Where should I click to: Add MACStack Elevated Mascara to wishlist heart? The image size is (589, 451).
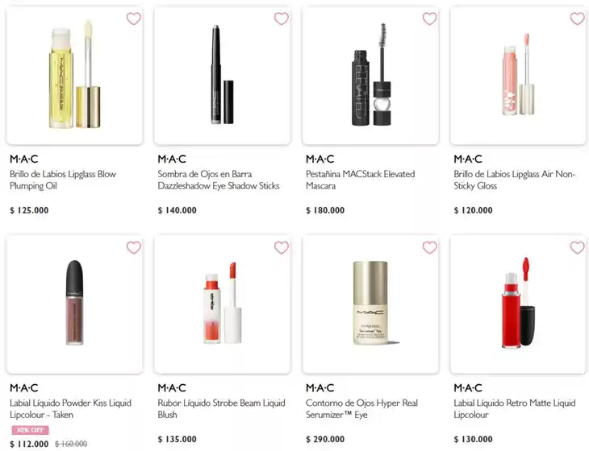pos(429,19)
